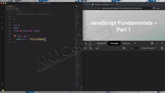
Task: Open DevTools customize three-dot menu
Action: pos(157,43)
